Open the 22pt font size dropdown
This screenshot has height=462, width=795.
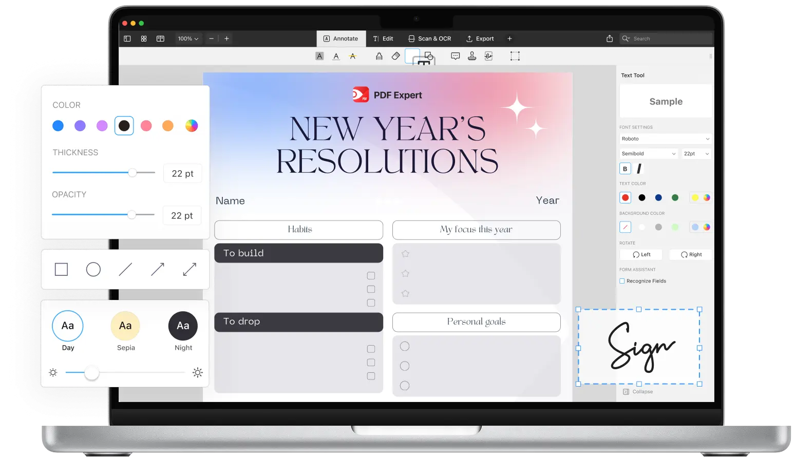pos(696,153)
